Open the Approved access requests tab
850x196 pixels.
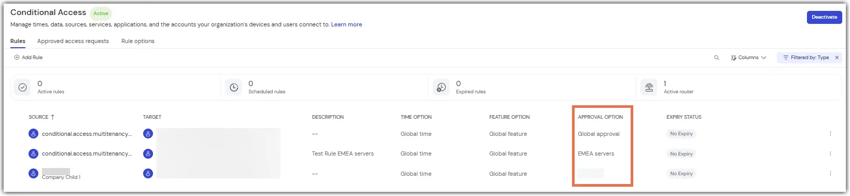73,41
